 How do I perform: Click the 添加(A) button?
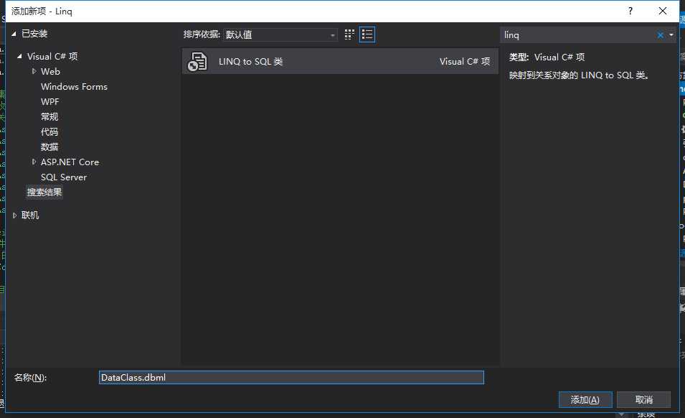coord(585,399)
